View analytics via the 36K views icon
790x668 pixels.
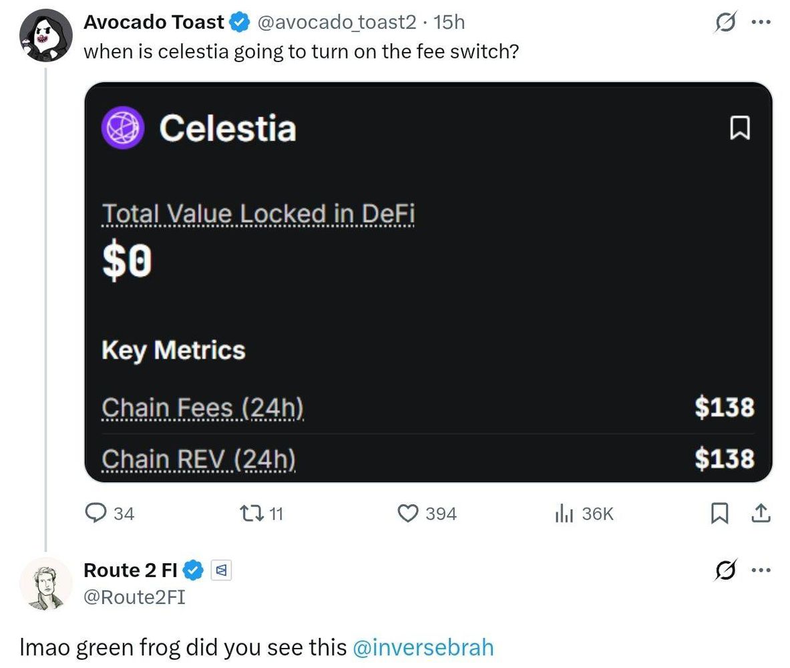pos(564,513)
